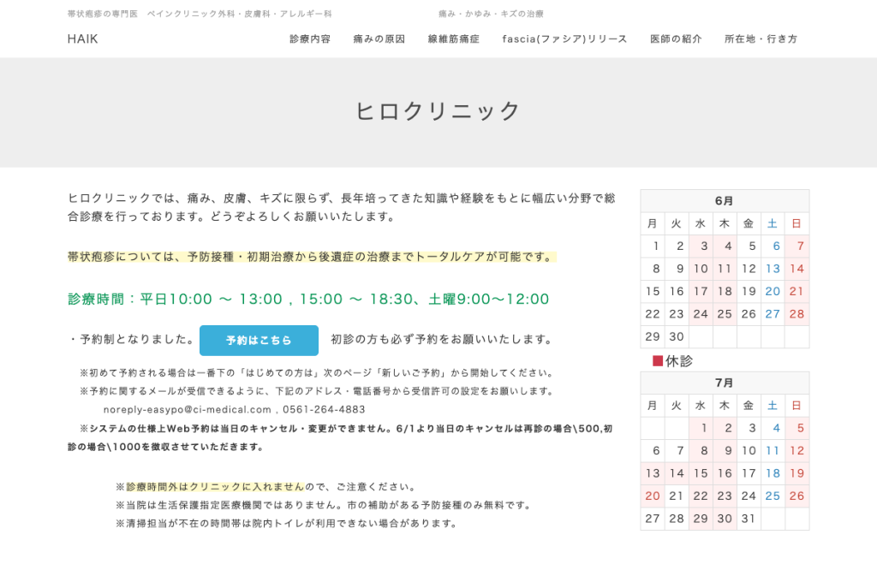877x570 pixels.
Task: Select June 24 in the 6月 calendar
Action: click(x=701, y=314)
